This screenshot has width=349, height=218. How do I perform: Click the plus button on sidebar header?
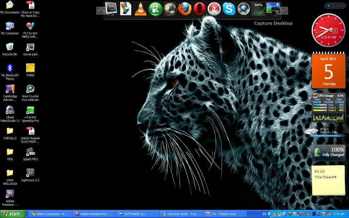point(328,6)
